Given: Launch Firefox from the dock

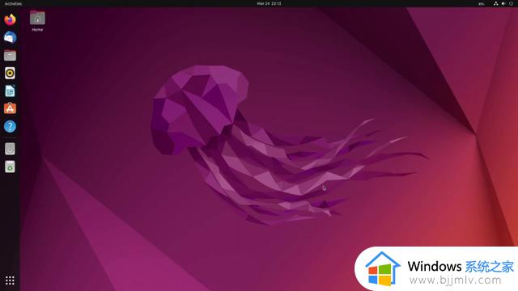Looking at the screenshot, I should click(x=10, y=19).
